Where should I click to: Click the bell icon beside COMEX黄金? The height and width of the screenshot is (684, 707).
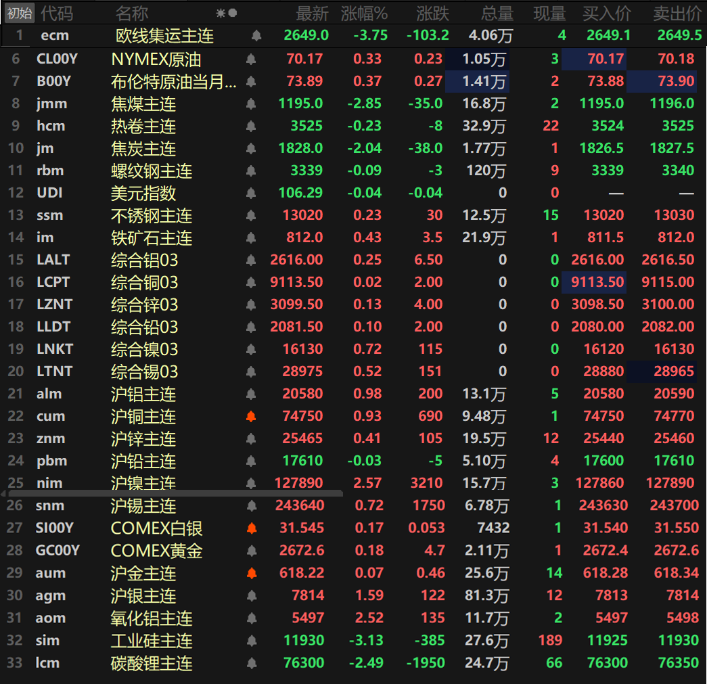(x=252, y=551)
